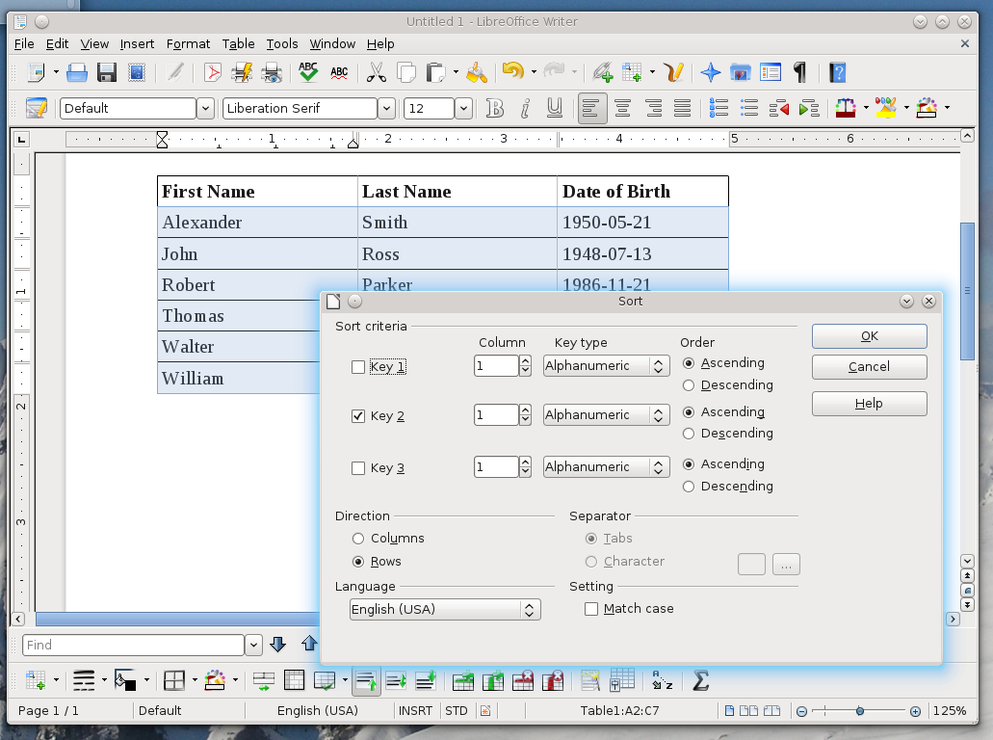Run the automatic spellcheck toolbar icon
Screen dimensions: 993x740
(x=339, y=72)
